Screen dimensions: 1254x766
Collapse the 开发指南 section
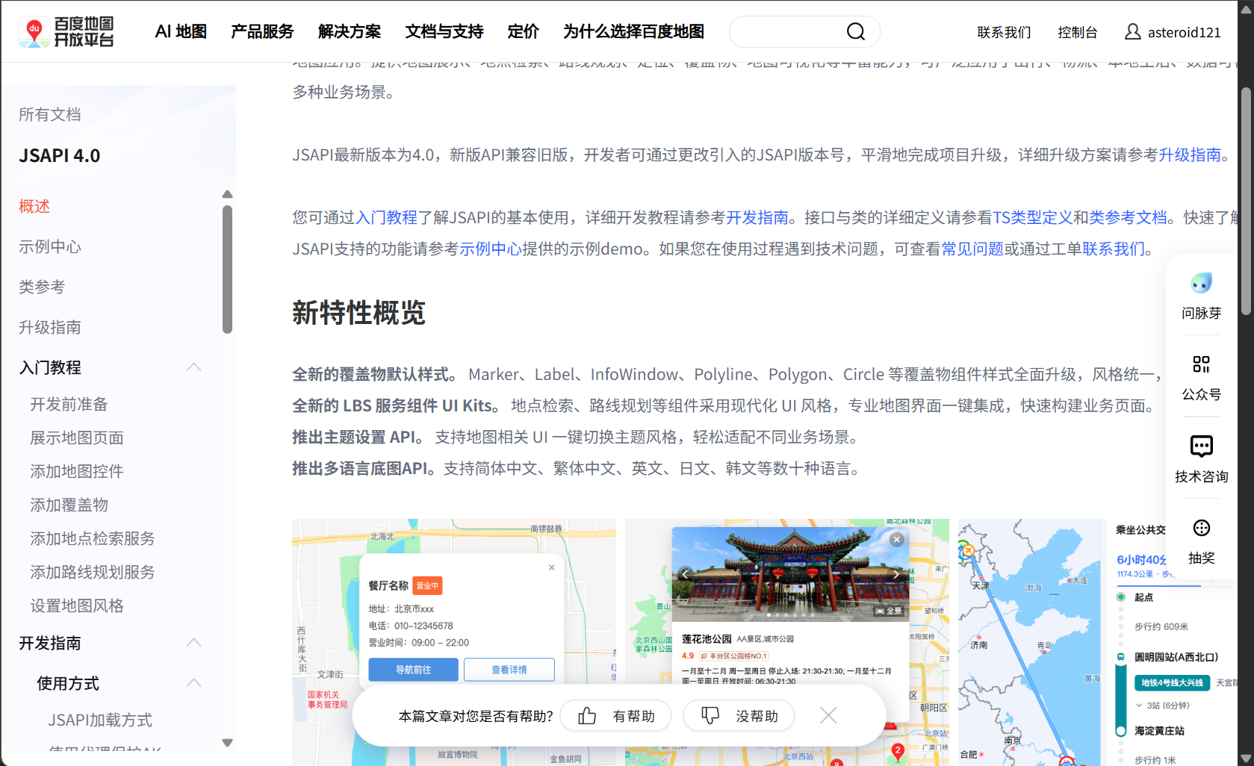pos(193,642)
